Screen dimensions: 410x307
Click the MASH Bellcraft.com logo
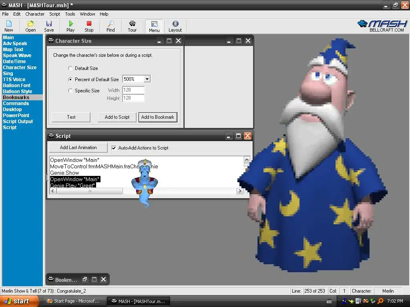tap(382, 26)
